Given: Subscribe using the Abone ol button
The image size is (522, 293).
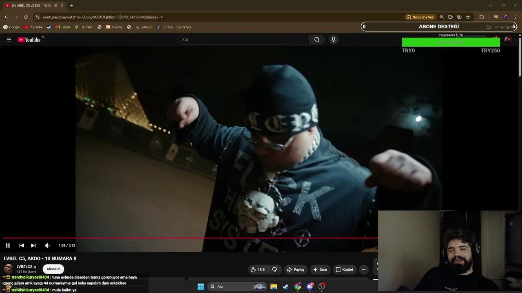Looking at the screenshot, I should click(x=53, y=269).
